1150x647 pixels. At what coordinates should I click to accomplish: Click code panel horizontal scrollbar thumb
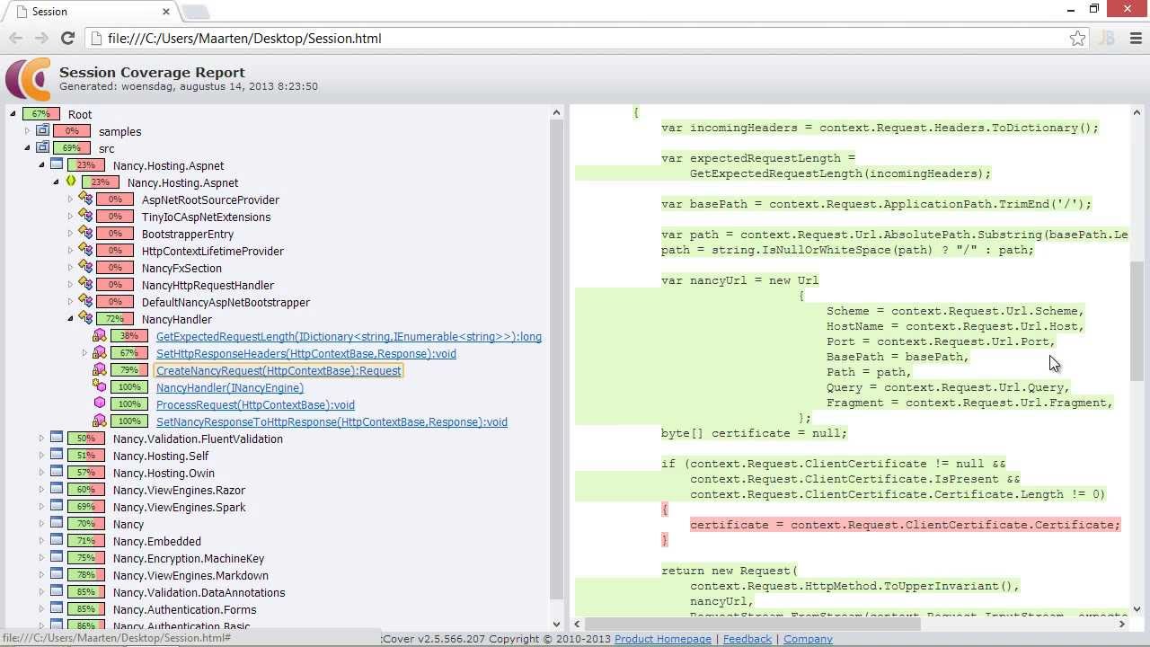pos(753,624)
